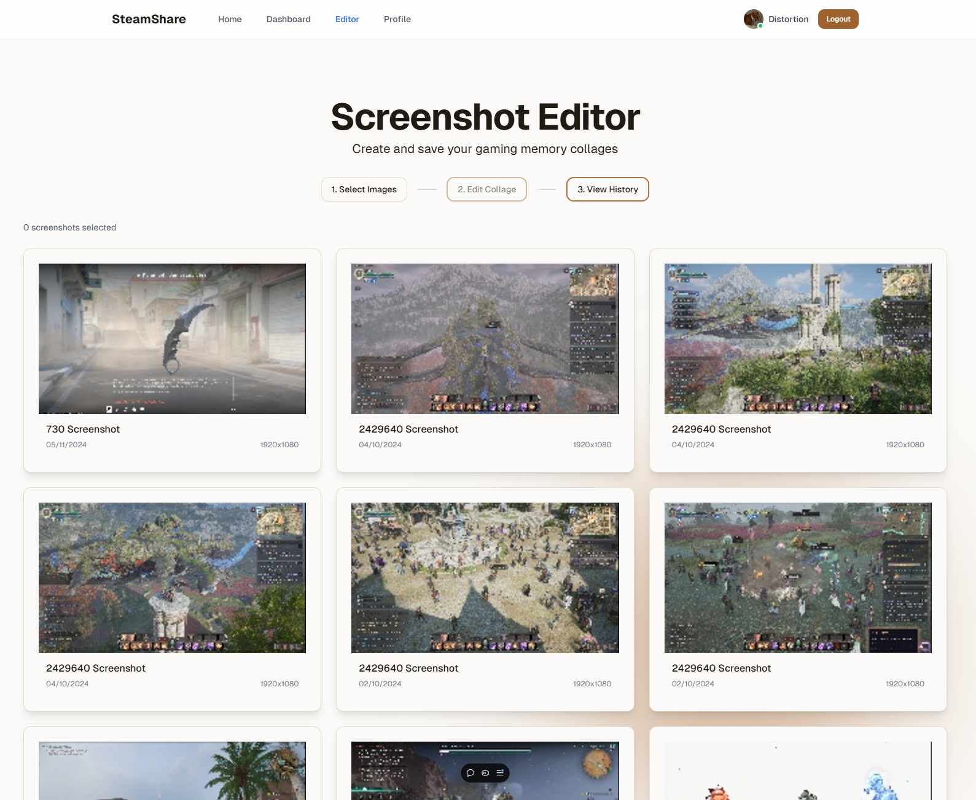The image size is (976, 800).
Task: Navigate to the Profile page
Action: (397, 19)
